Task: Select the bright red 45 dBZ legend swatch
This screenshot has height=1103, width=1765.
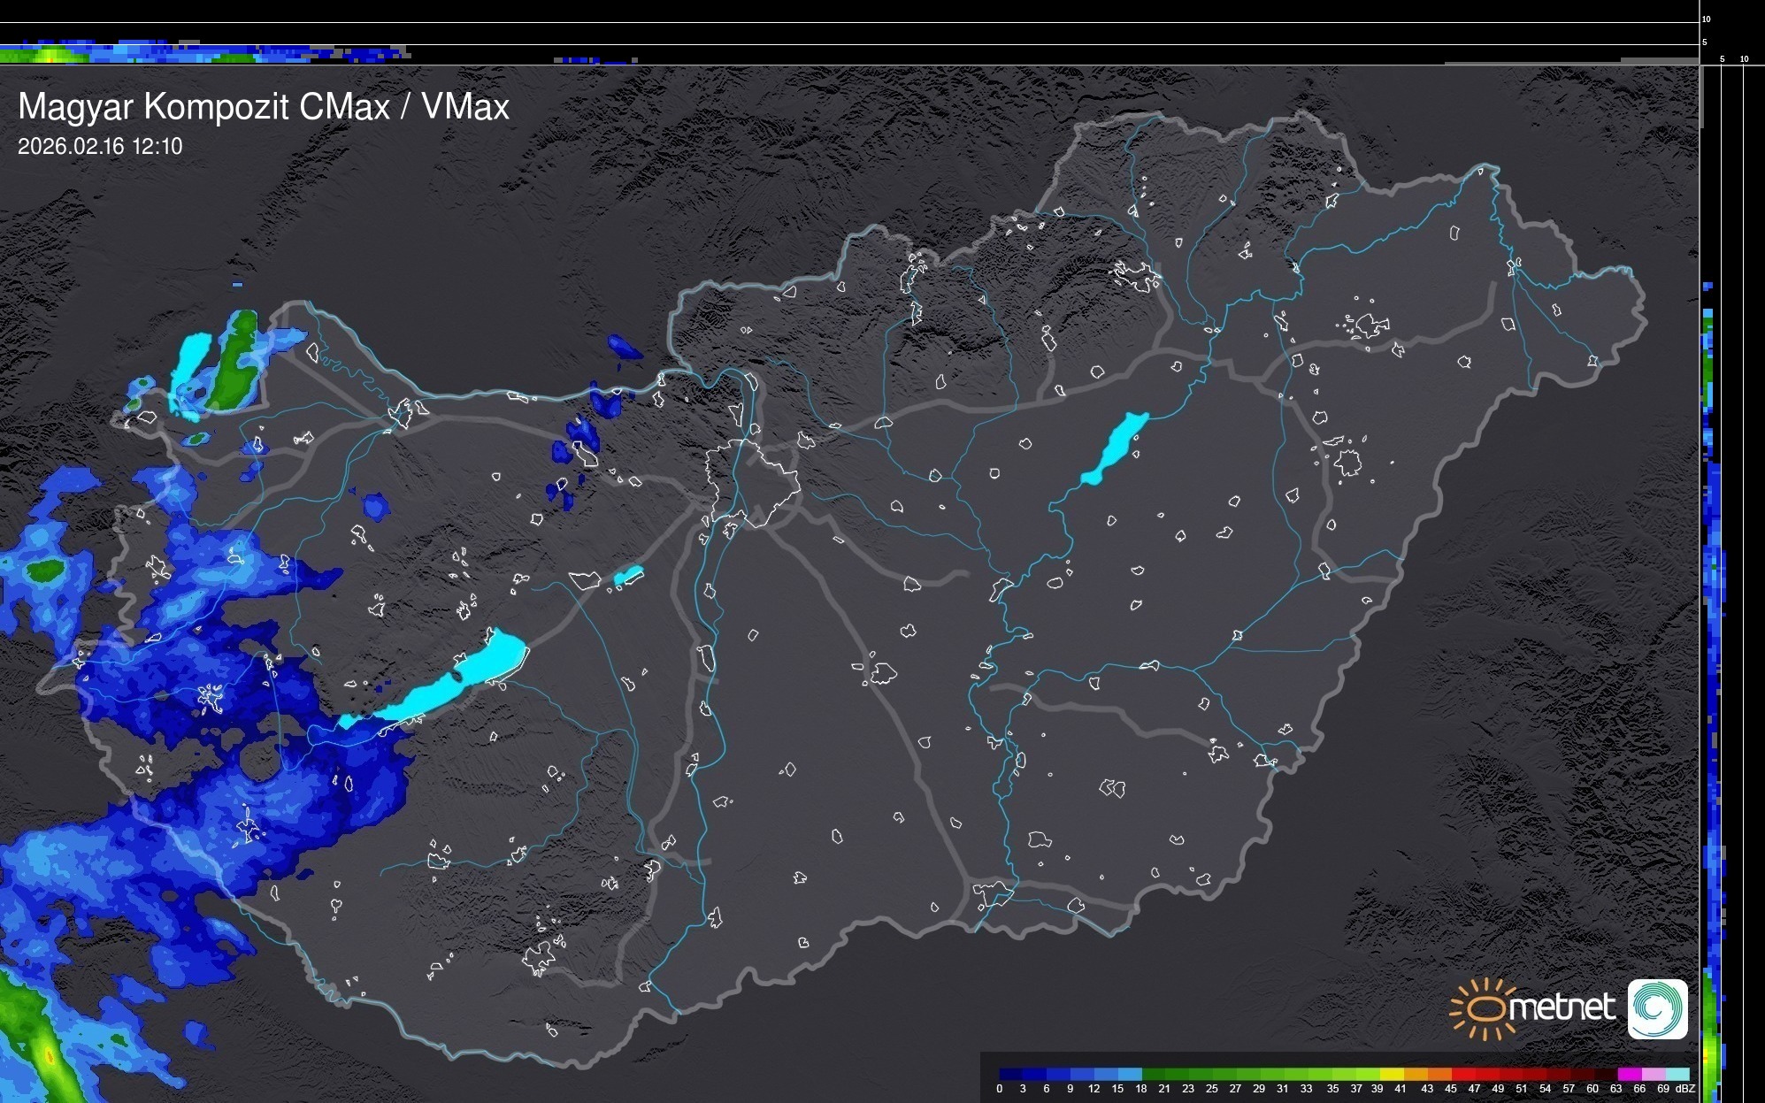Action: point(1462,1075)
